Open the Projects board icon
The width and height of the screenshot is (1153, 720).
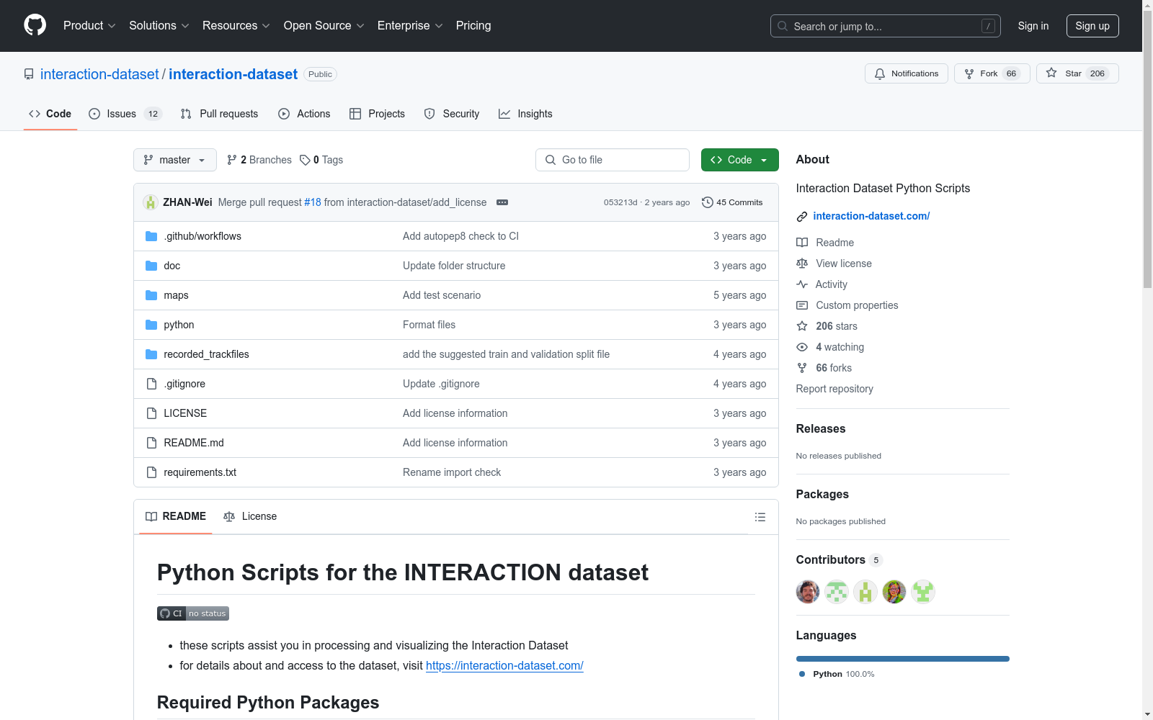coord(356,114)
